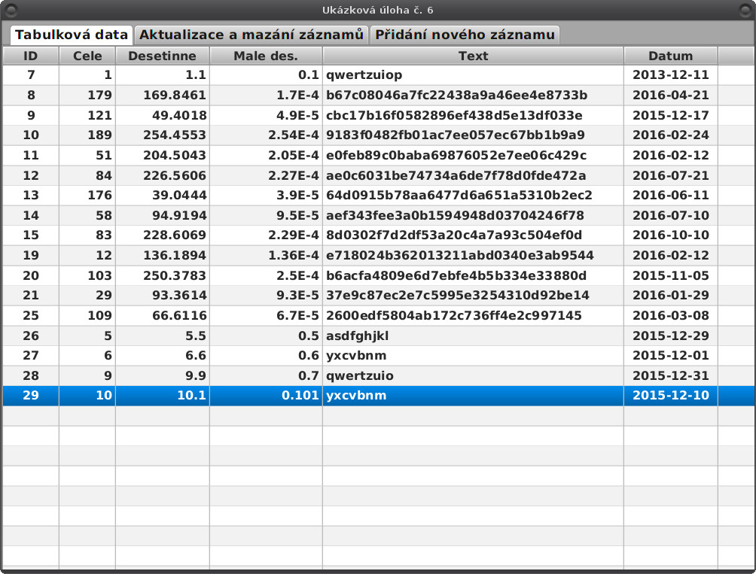Select the "Tabulková data" tab

(70, 34)
